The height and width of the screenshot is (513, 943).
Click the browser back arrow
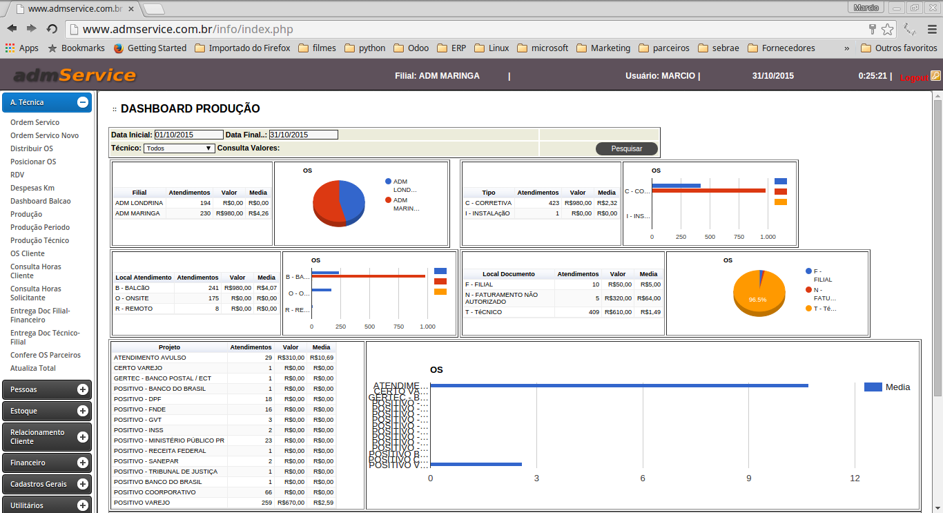(12, 28)
